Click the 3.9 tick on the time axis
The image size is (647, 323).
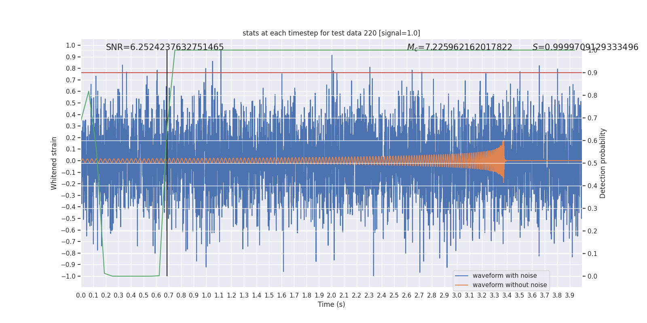point(570,296)
